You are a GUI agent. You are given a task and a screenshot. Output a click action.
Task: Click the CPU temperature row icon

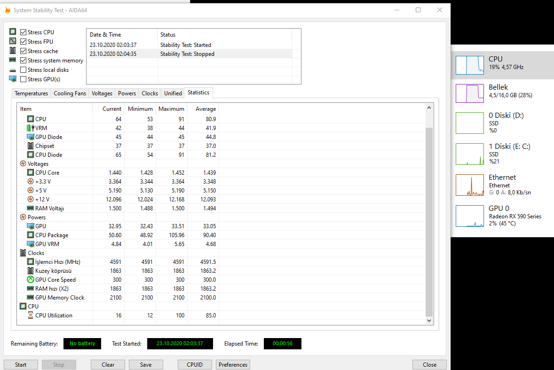[x=31, y=119]
